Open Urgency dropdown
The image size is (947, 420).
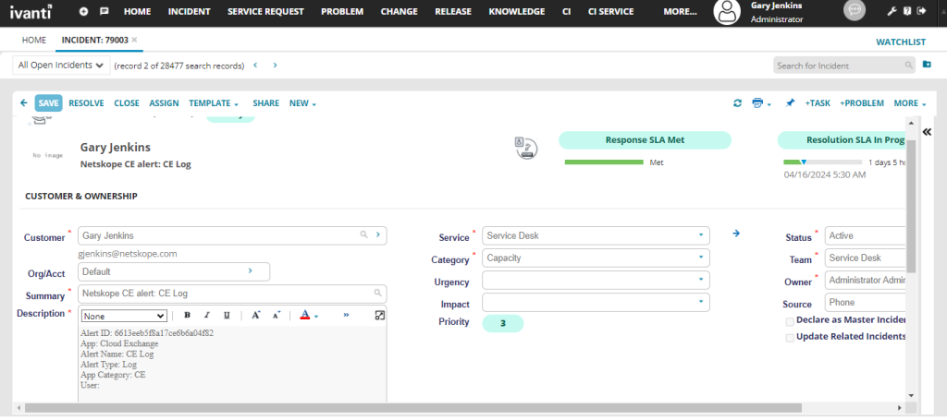coord(596,281)
